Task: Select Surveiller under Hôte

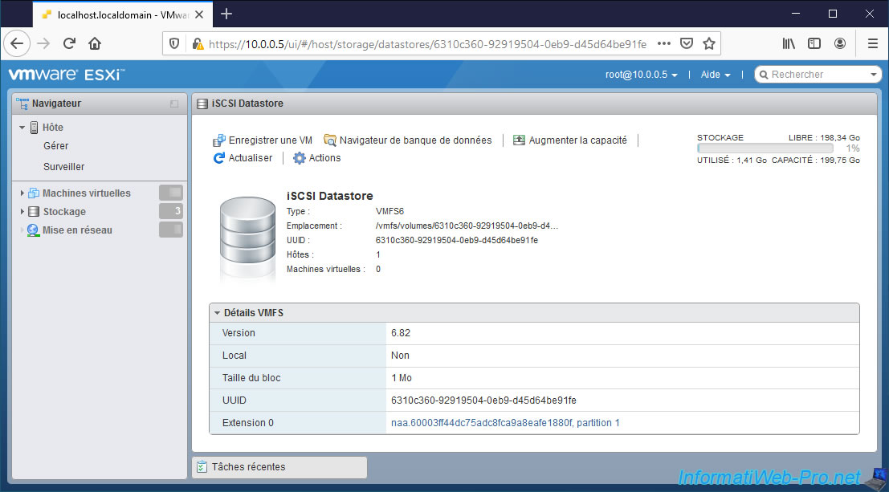Action: click(64, 167)
